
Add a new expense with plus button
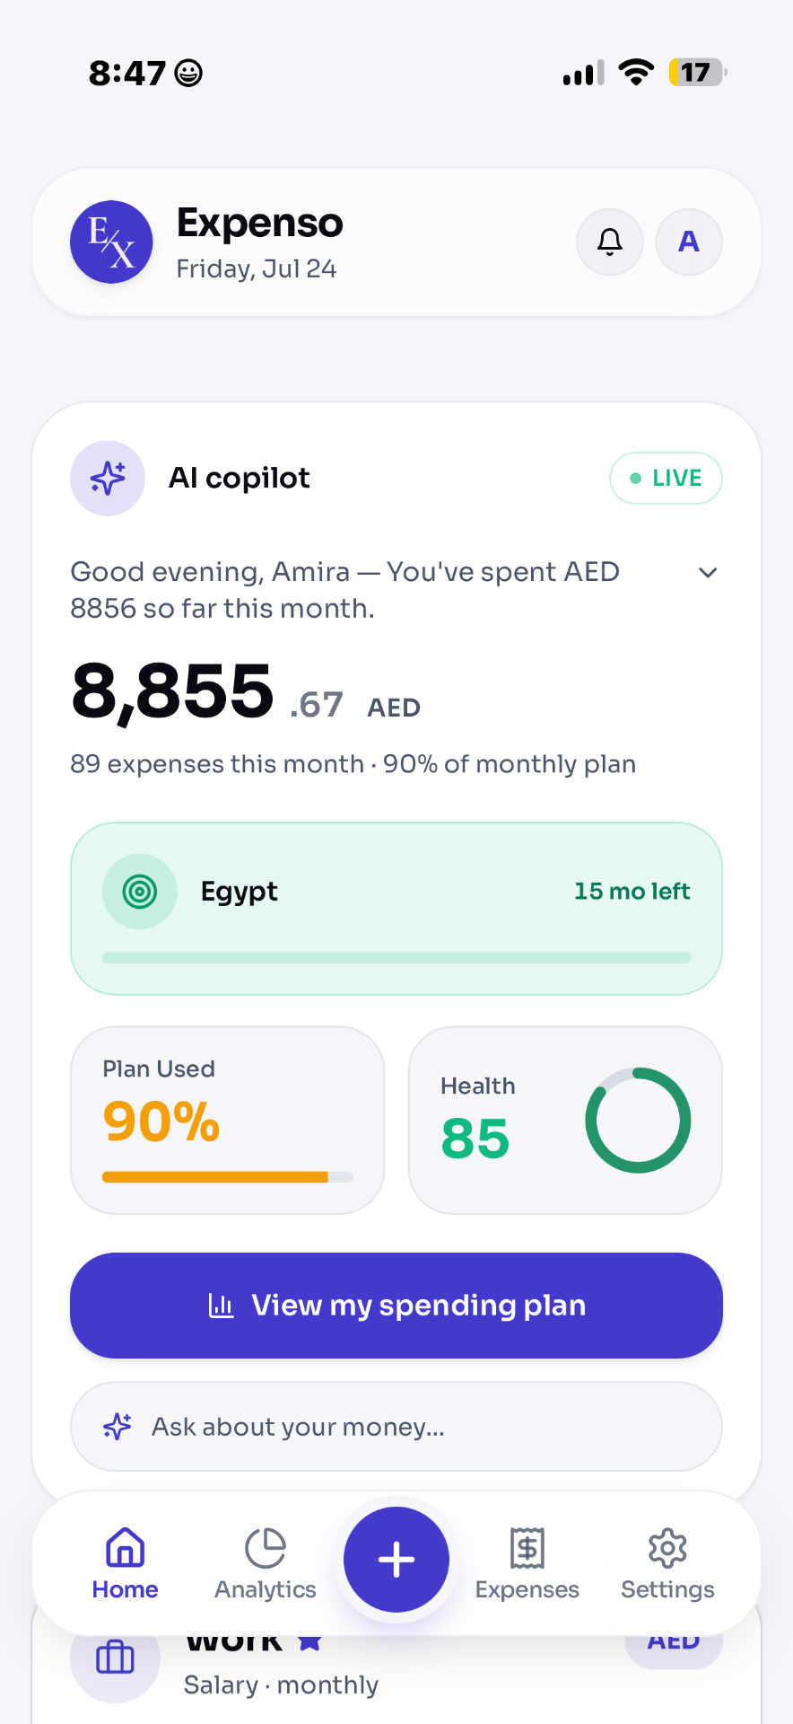click(x=396, y=1560)
